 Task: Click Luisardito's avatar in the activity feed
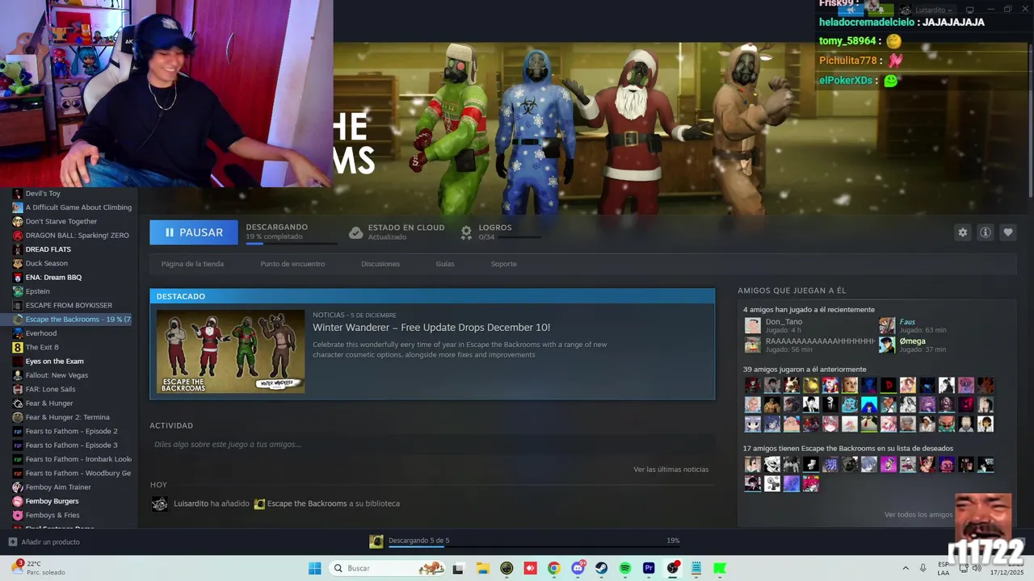pyautogui.click(x=160, y=504)
